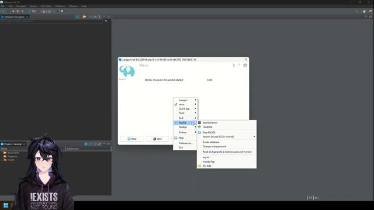
Task: Click the orange folder icon in Database Navigator toolbar
Action: point(84,17)
